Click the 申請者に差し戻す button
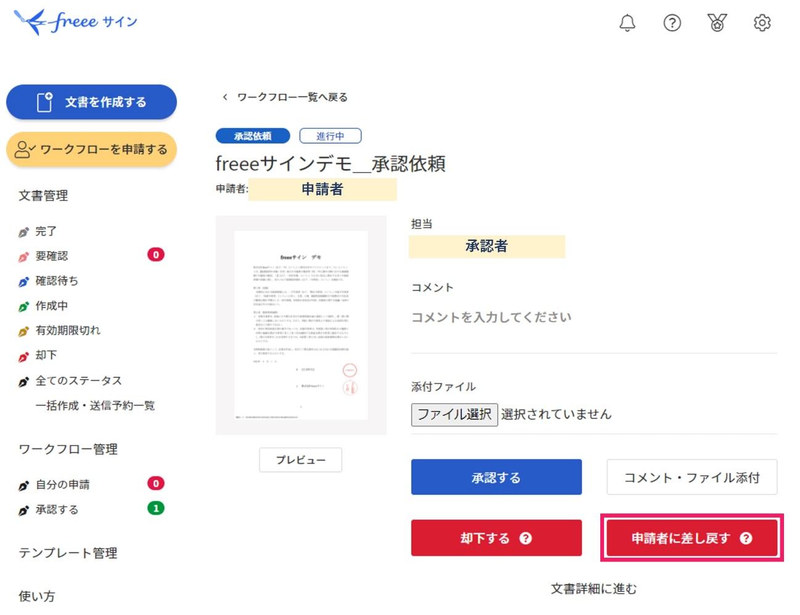Image resolution: width=800 pixels, height=615 pixels. 692,538
